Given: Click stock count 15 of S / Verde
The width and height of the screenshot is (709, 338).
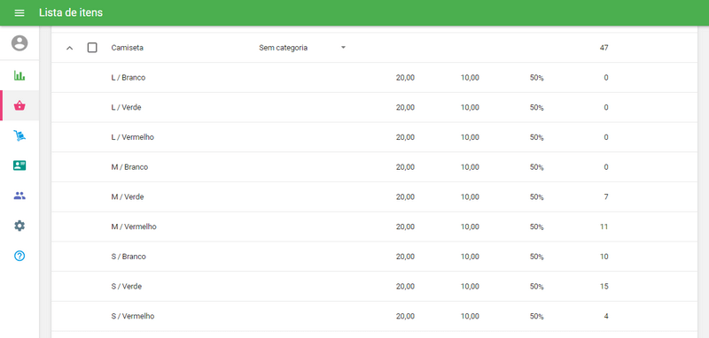Looking at the screenshot, I should (604, 286).
